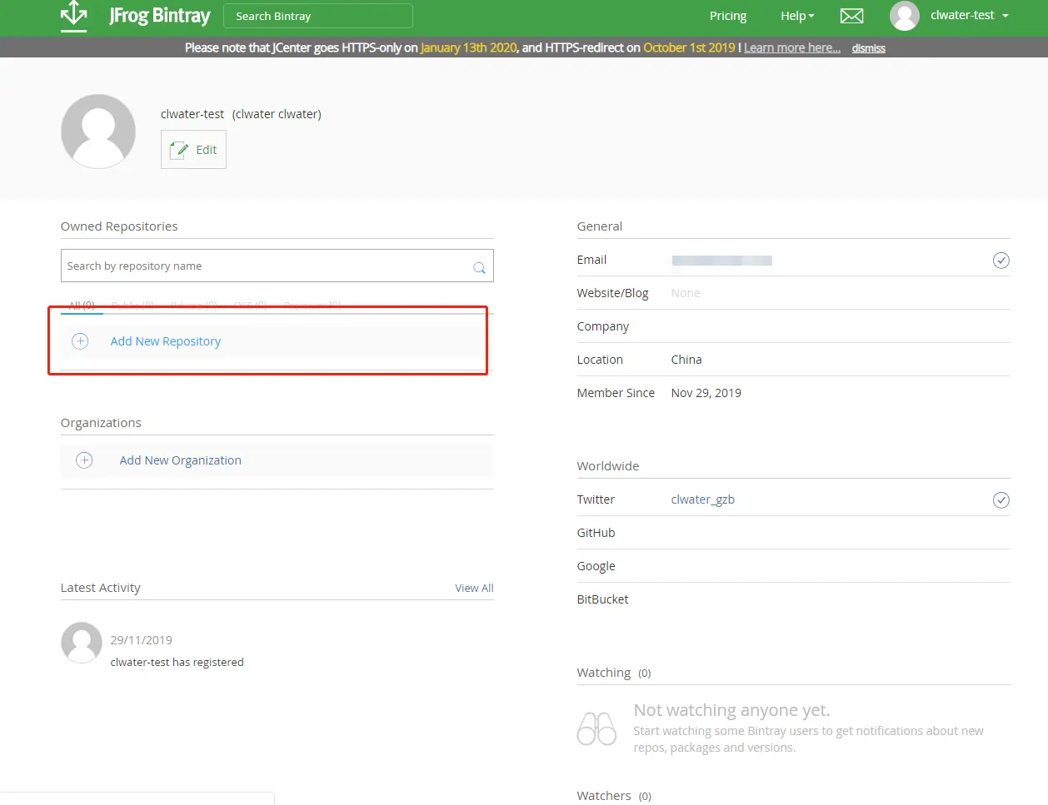
Task: Select the 'OSS (0)' repositories tab
Action: 251,306
